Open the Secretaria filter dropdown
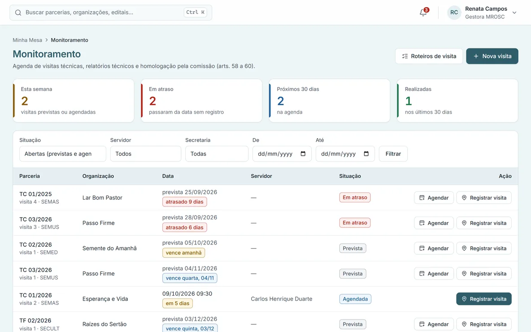531x332 pixels. (x=217, y=154)
